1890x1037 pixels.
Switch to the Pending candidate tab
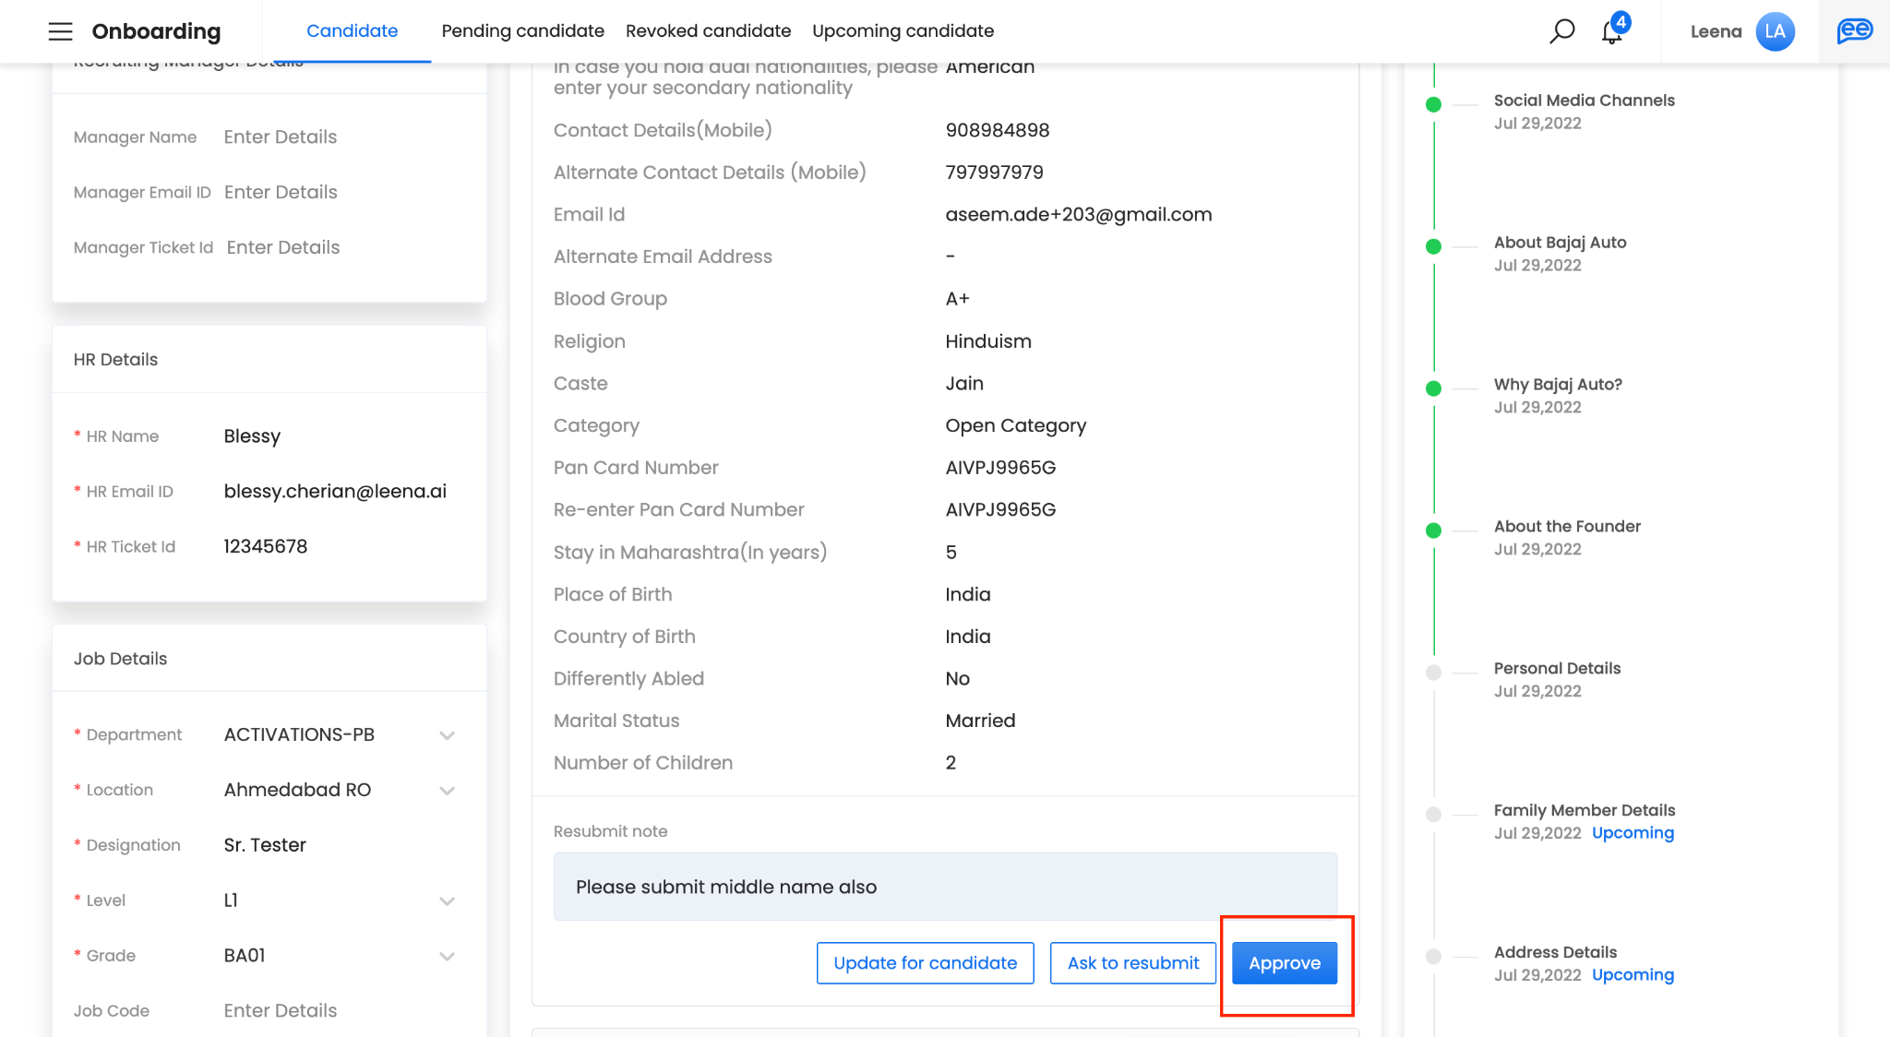pos(522,31)
